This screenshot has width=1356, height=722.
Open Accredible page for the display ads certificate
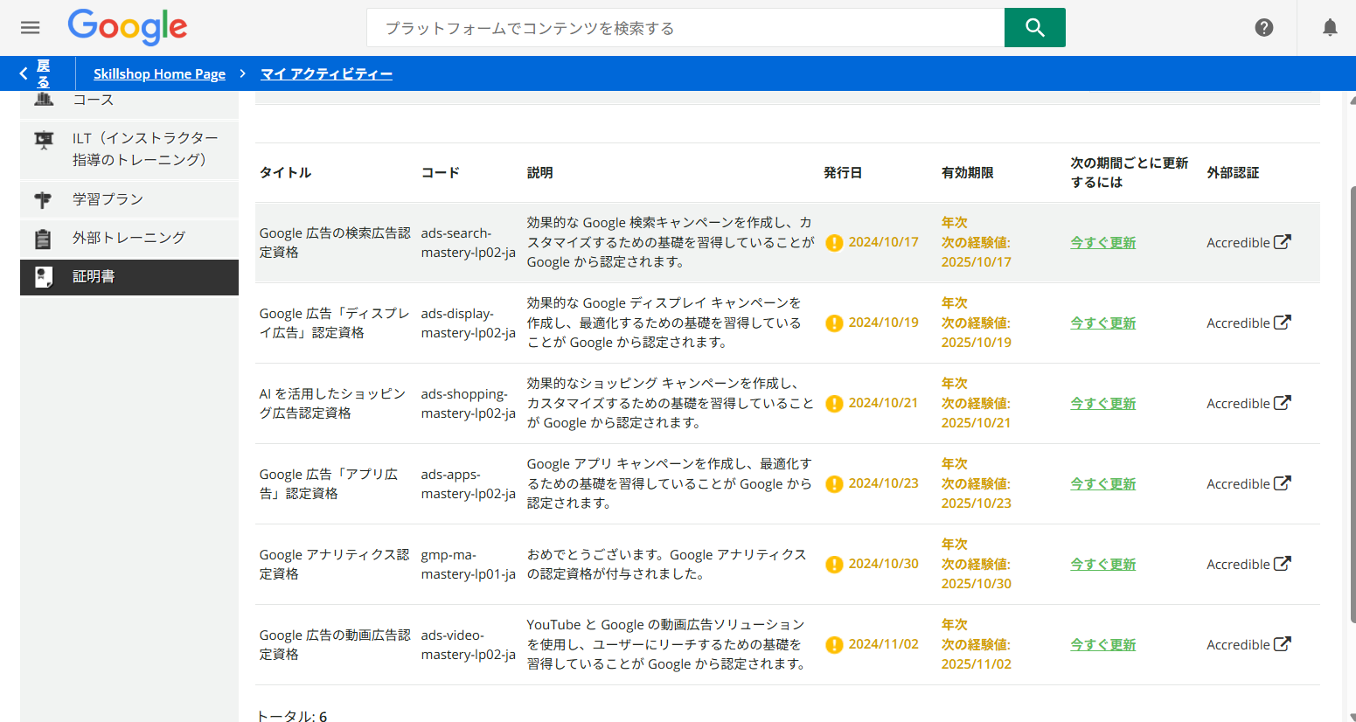(x=1248, y=323)
